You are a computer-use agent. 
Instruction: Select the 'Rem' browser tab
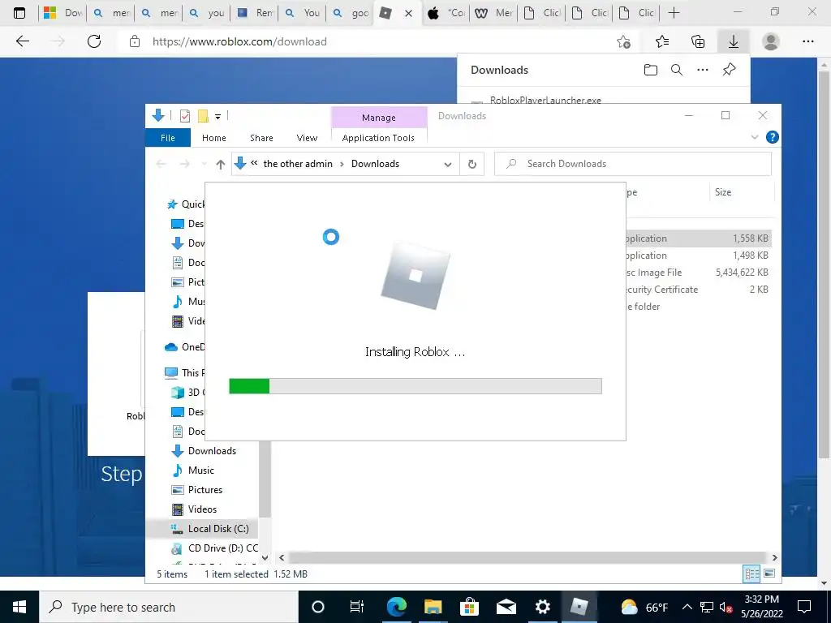pyautogui.click(x=255, y=13)
